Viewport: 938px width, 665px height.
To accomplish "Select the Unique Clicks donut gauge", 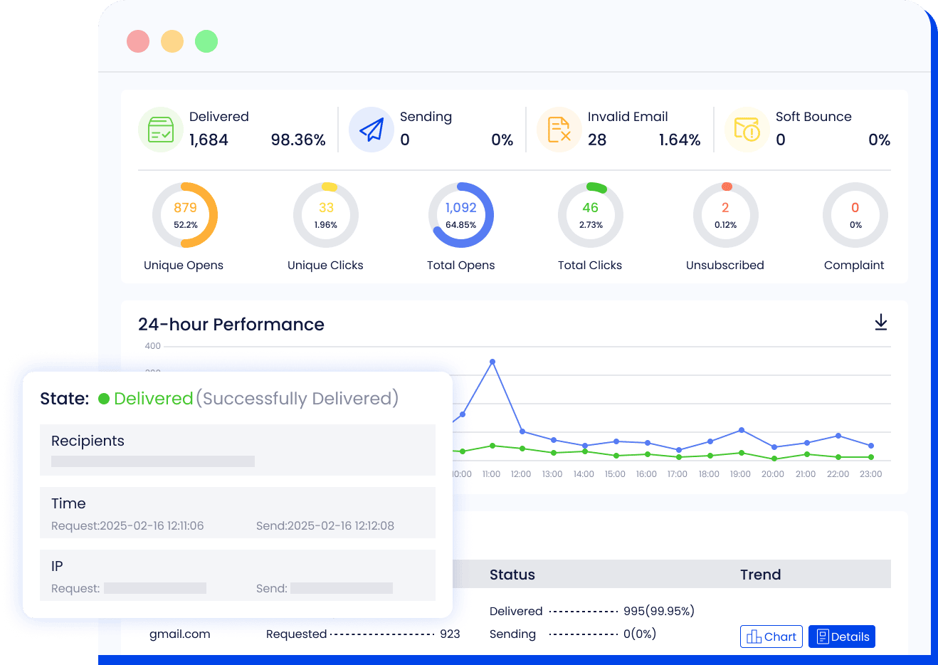I will click(x=326, y=215).
